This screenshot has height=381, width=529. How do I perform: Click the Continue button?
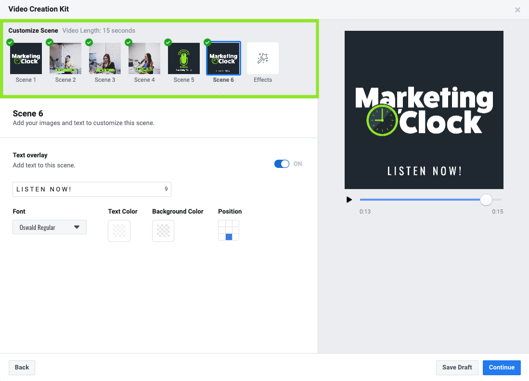(502, 368)
